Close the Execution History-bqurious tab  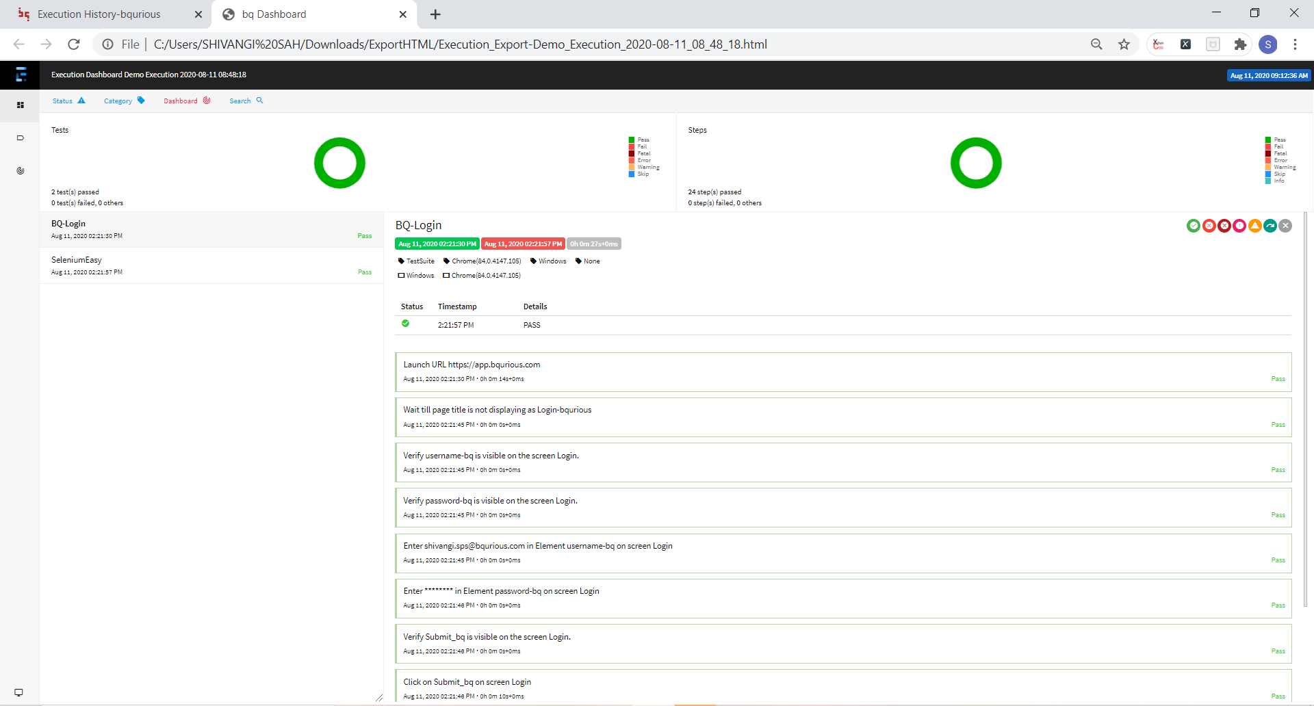[x=198, y=14]
